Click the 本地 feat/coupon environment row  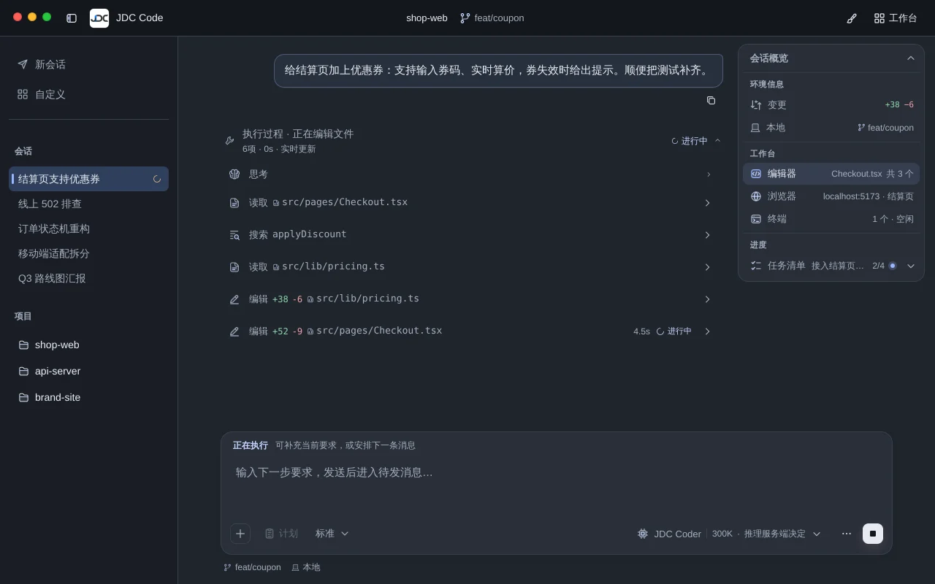831,128
